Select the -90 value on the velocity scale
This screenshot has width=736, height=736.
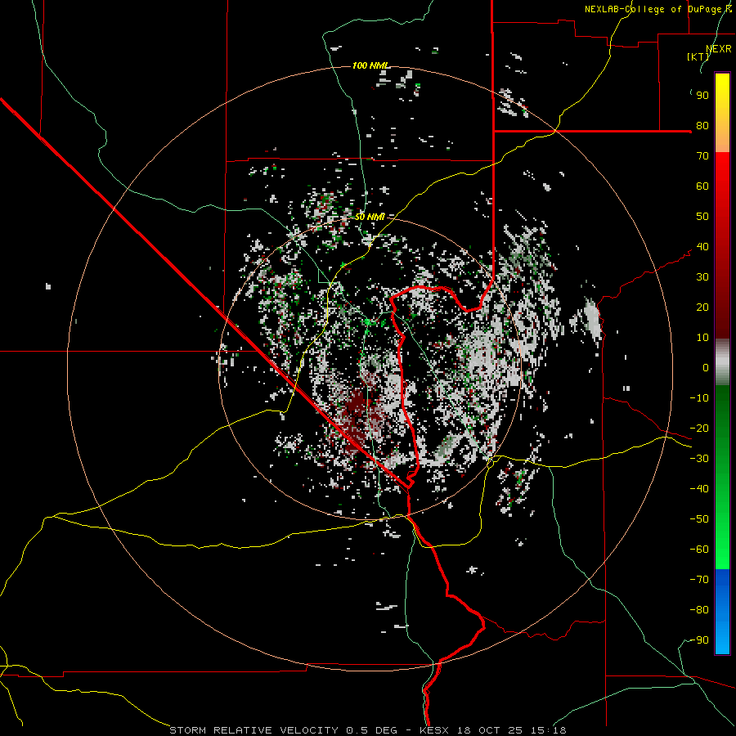pos(699,640)
